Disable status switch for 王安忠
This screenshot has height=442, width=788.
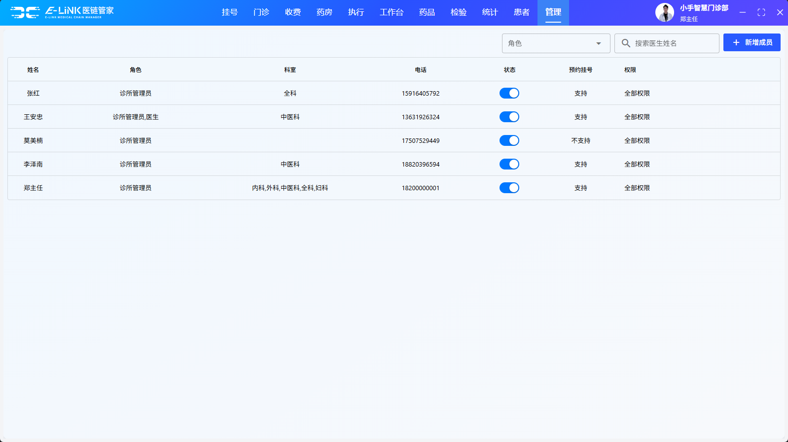[x=509, y=117]
